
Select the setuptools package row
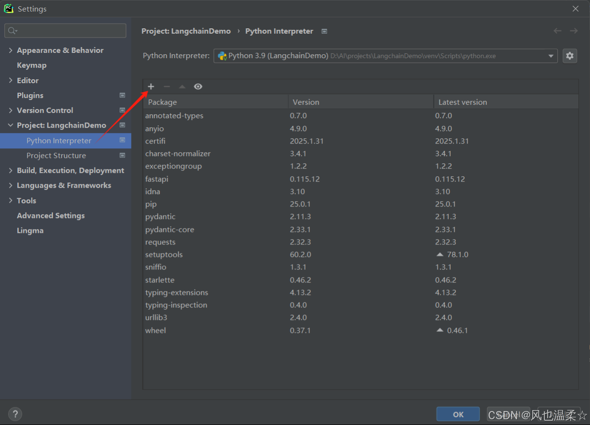click(x=361, y=255)
